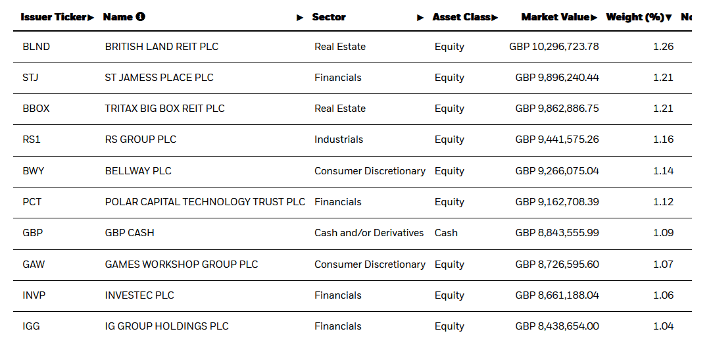
Task: Click POLAR CAPITAL TECHNOLOGY TRUST PLC
Action: click(x=205, y=202)
